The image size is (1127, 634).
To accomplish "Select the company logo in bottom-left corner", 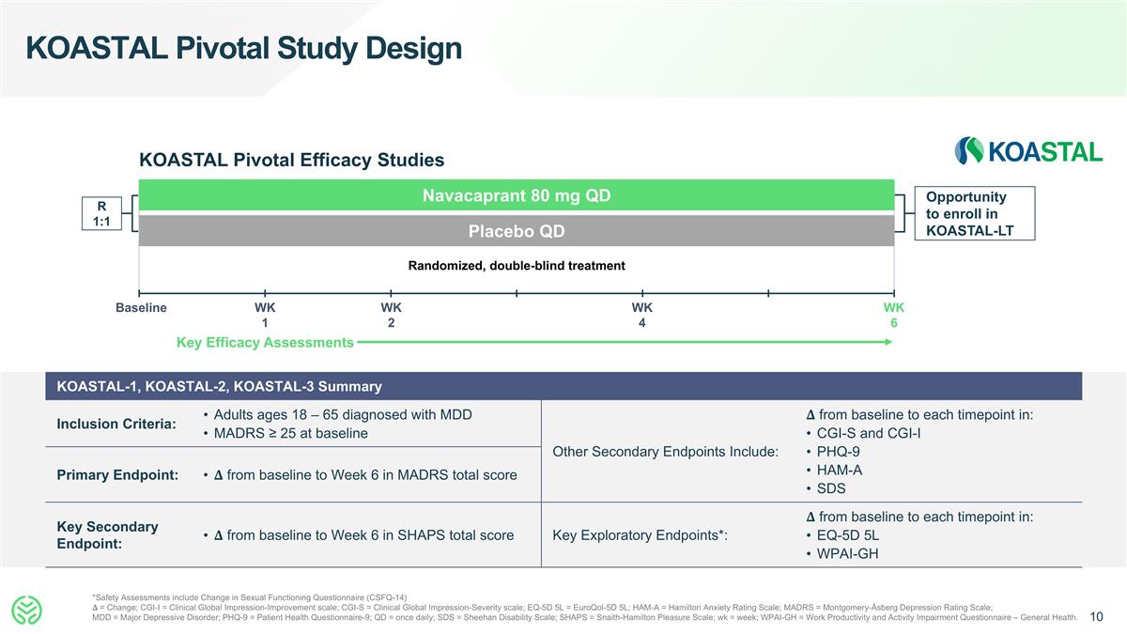I will click(x=28, y=608).
